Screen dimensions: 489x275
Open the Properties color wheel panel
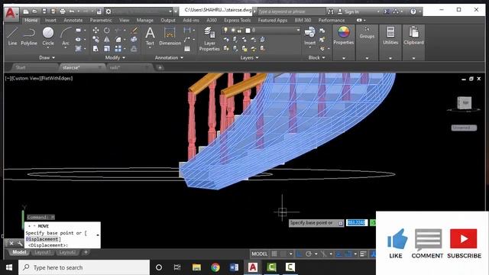(343, 36)
